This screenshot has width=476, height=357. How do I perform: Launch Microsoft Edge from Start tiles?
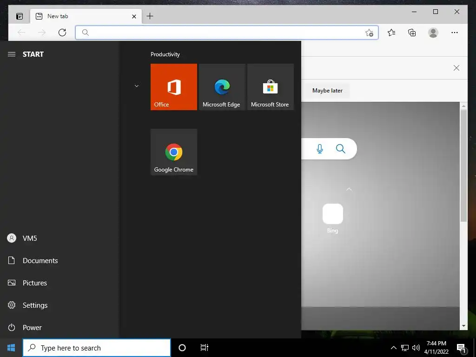222,87
